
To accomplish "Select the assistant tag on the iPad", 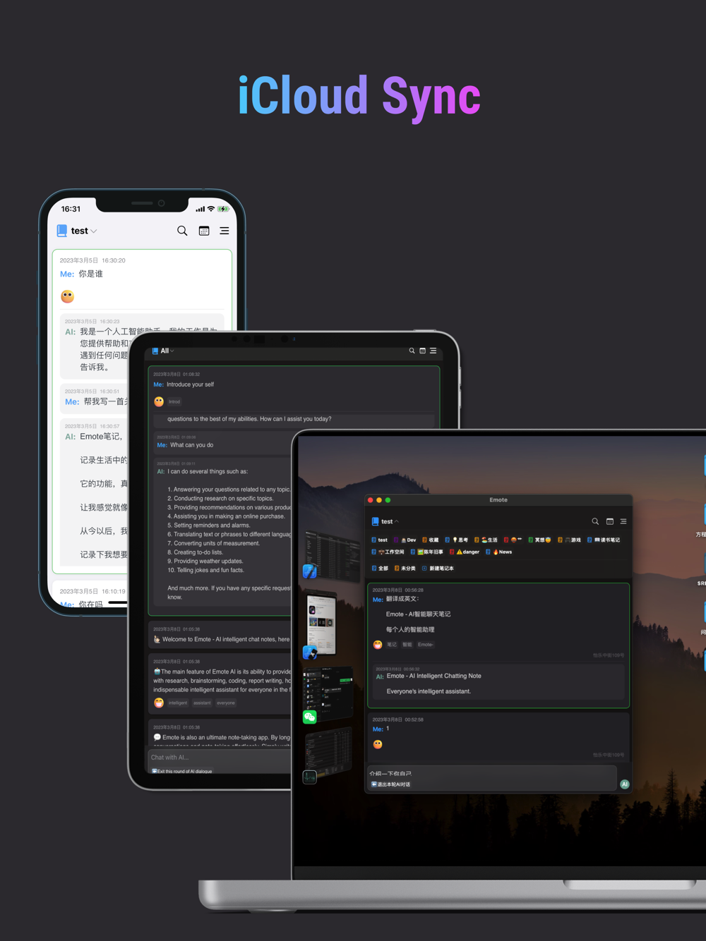I will (202, 703).
